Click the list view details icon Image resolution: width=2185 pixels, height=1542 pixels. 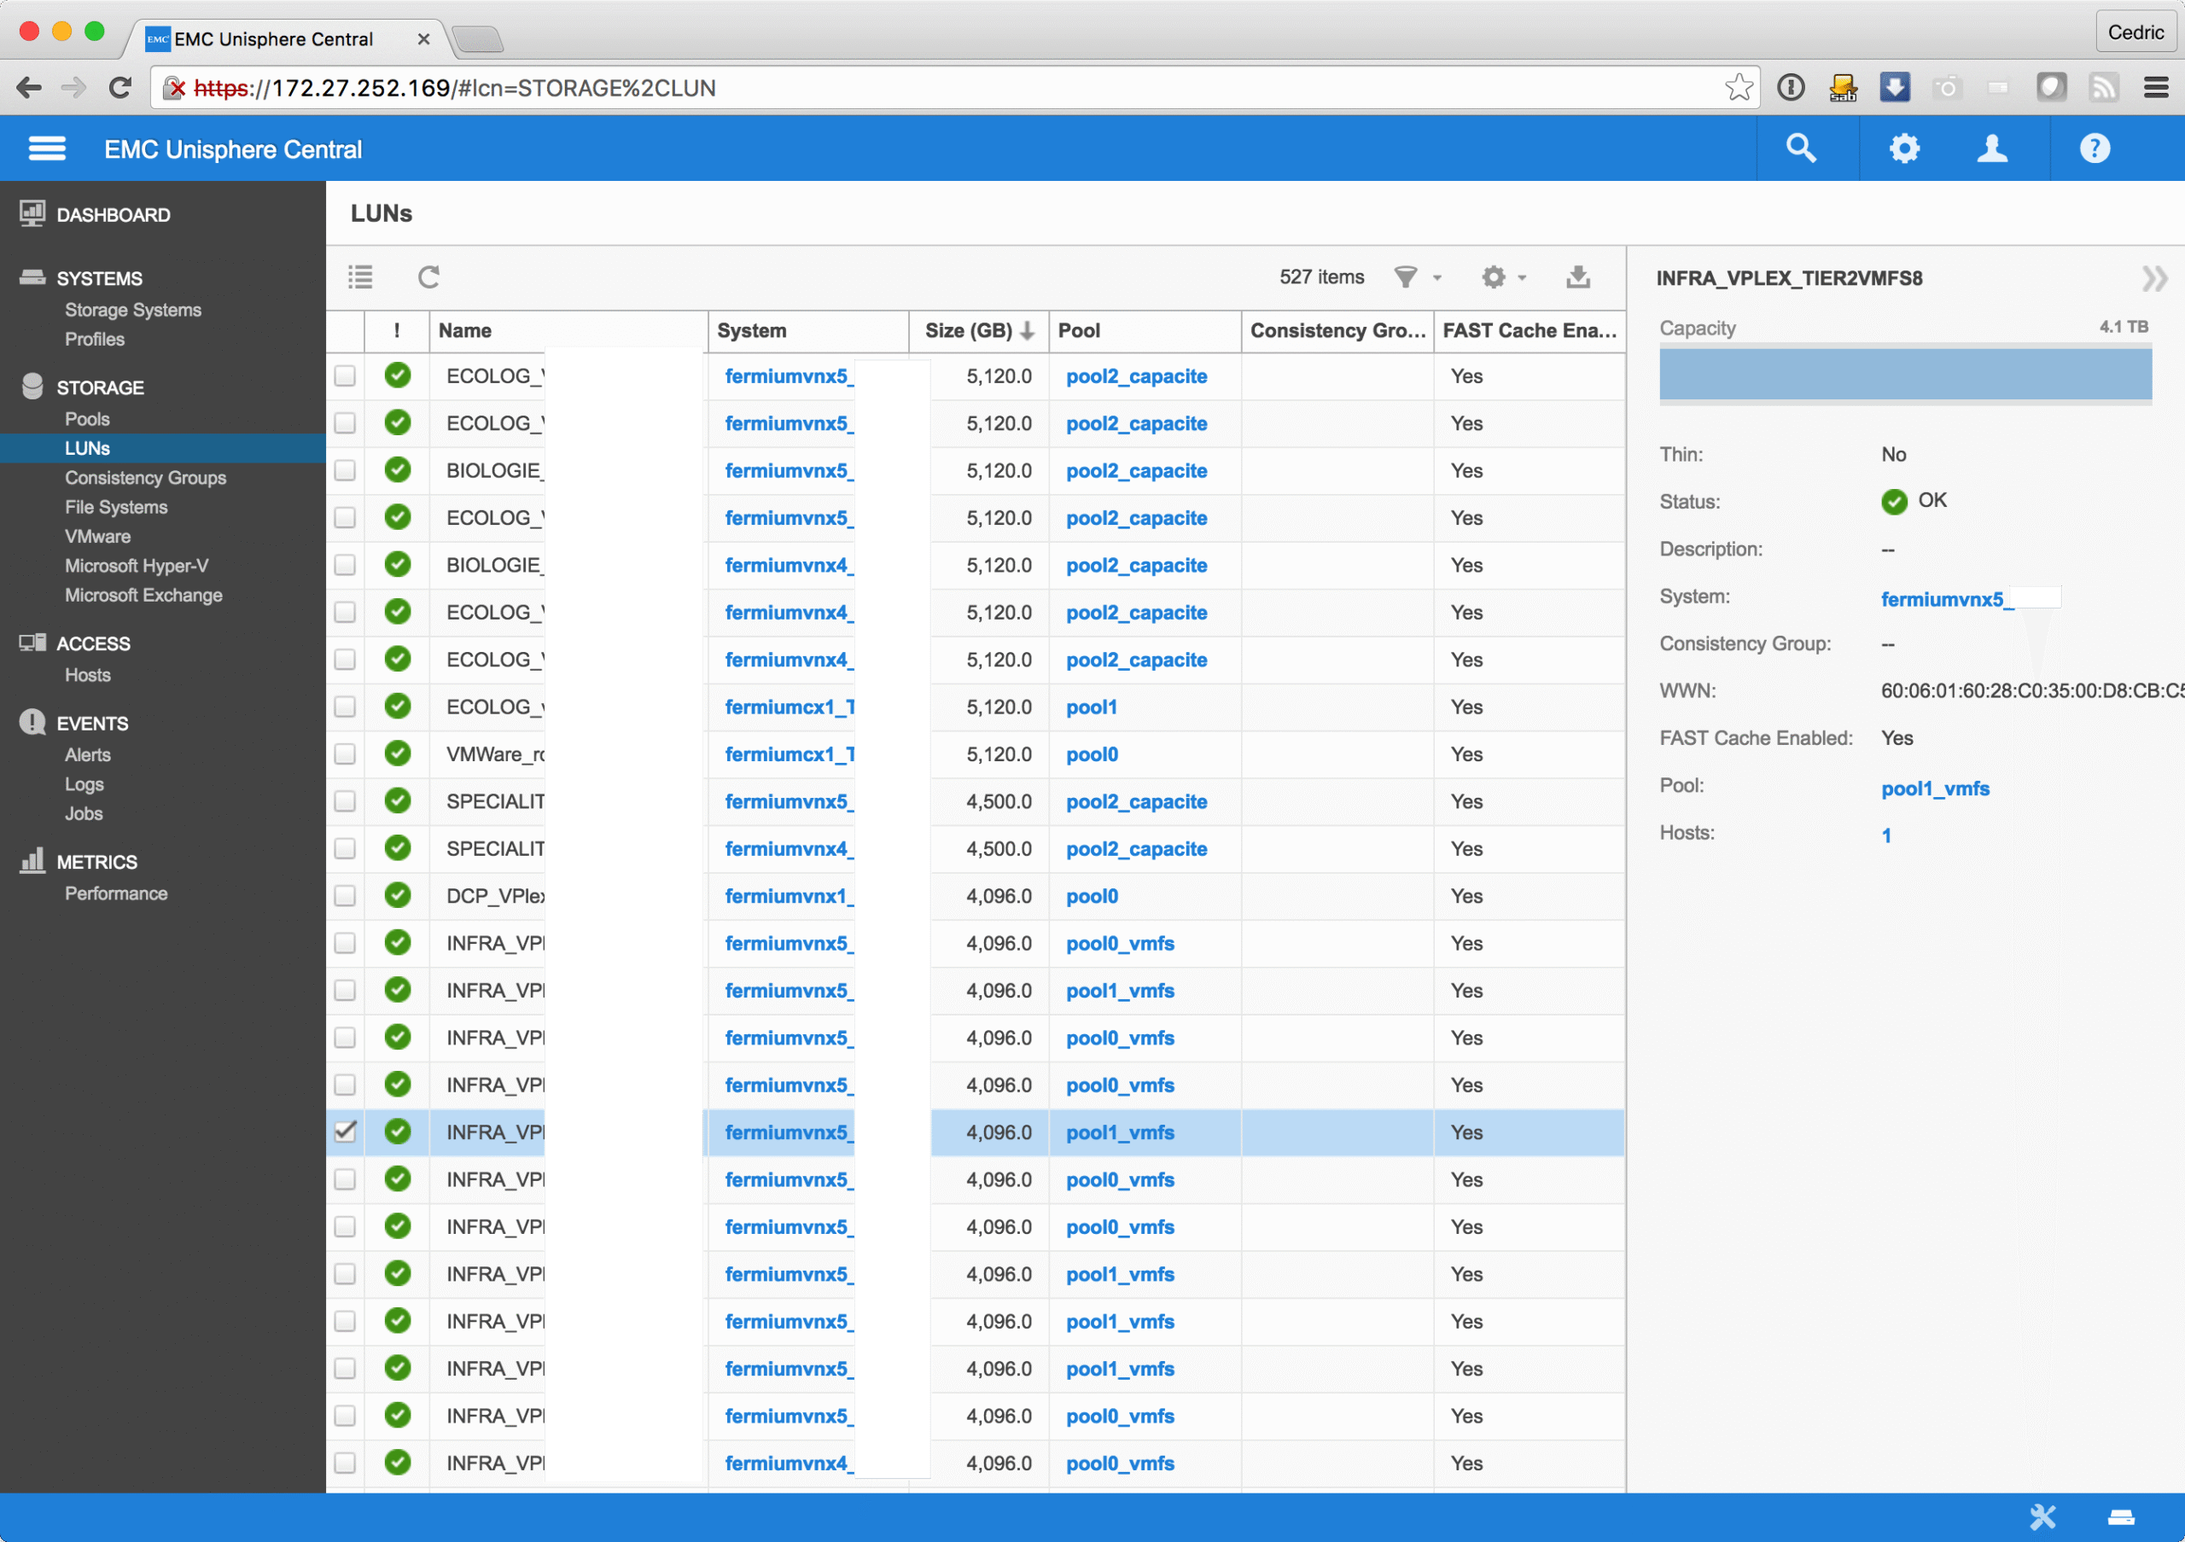(x=361, y=276)
